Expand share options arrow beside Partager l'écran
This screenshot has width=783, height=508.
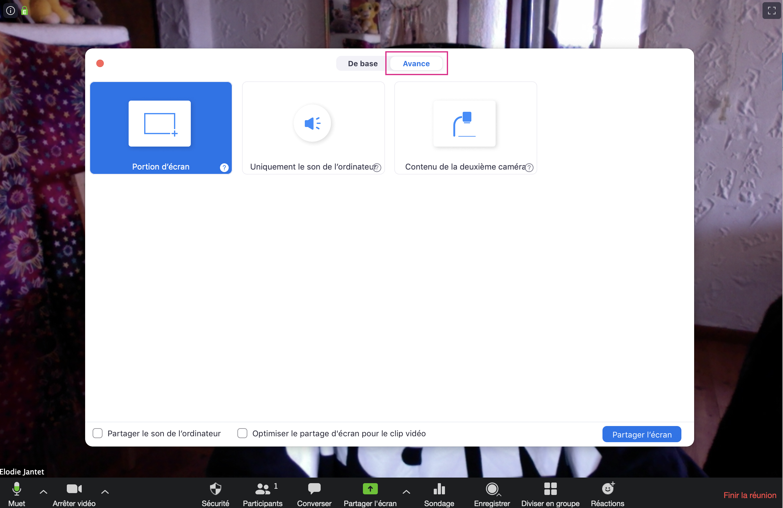pos(406,492)
